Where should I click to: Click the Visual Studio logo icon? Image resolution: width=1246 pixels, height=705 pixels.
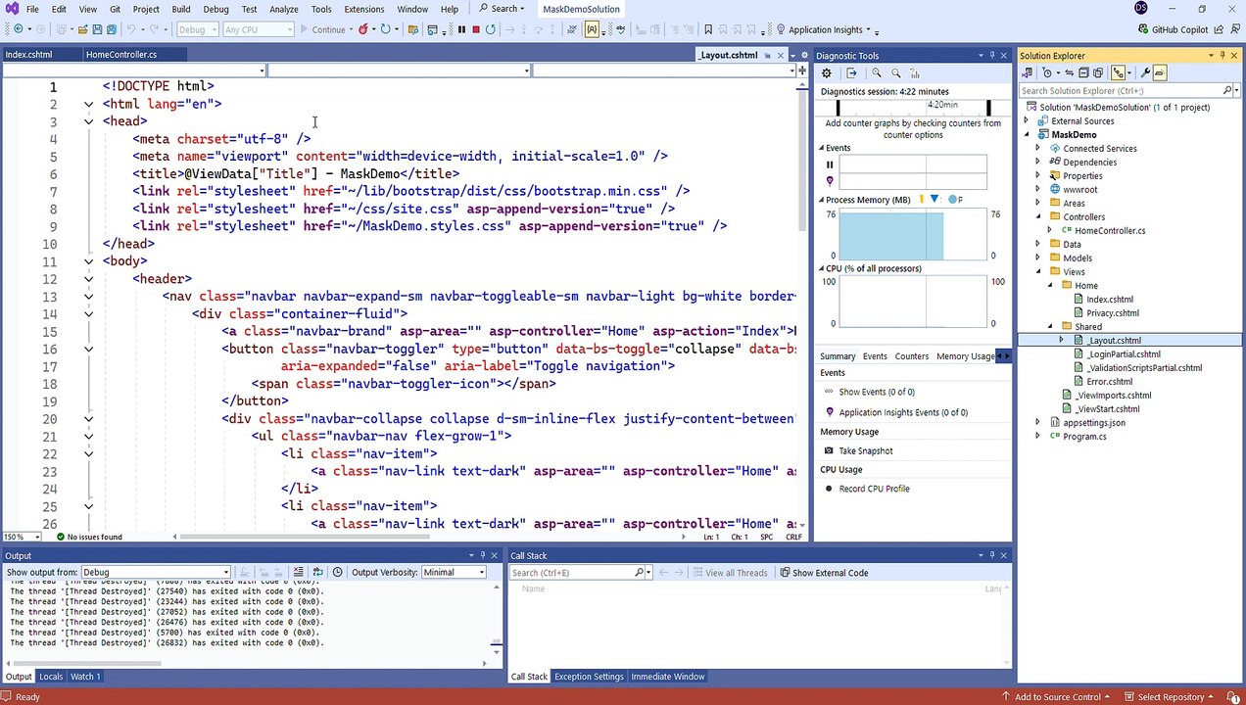point(12,9)
